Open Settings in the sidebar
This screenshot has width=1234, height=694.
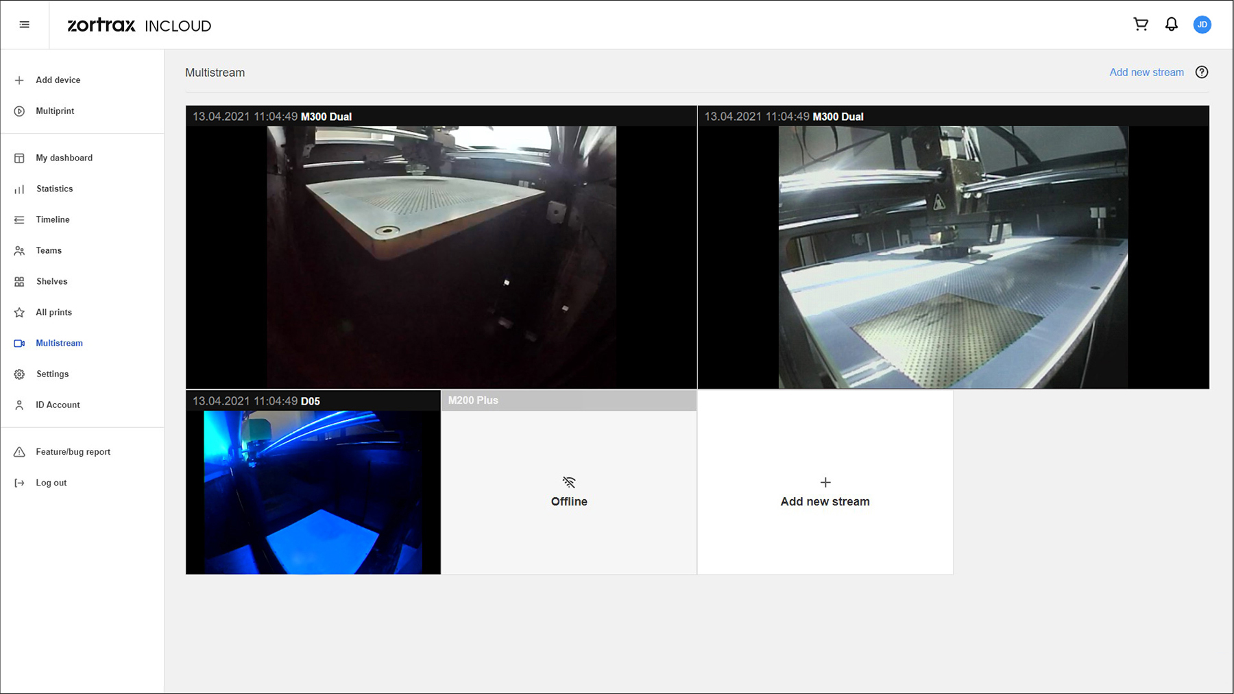click(x=52, y=374)
